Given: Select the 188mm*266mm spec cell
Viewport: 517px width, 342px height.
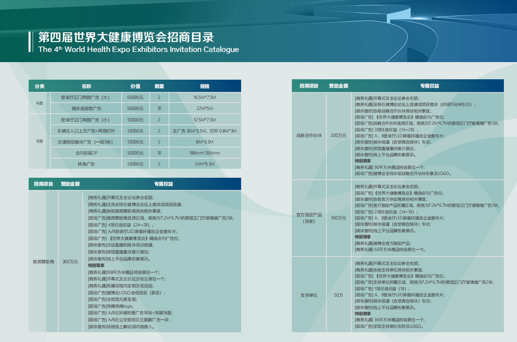Looking at the screenshot, I should [205, 153].
